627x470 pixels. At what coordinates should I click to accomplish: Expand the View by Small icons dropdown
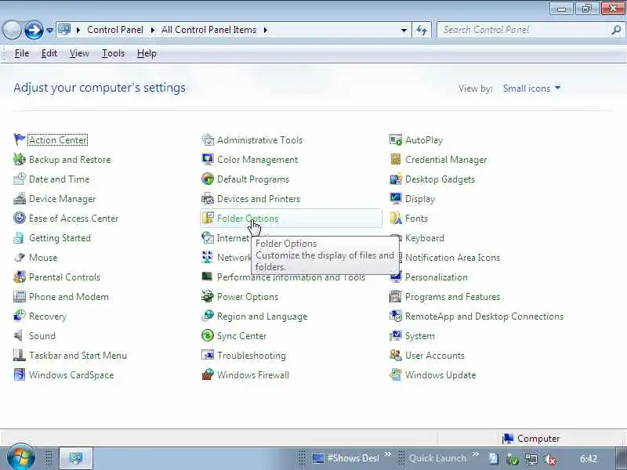pos(531,89)
